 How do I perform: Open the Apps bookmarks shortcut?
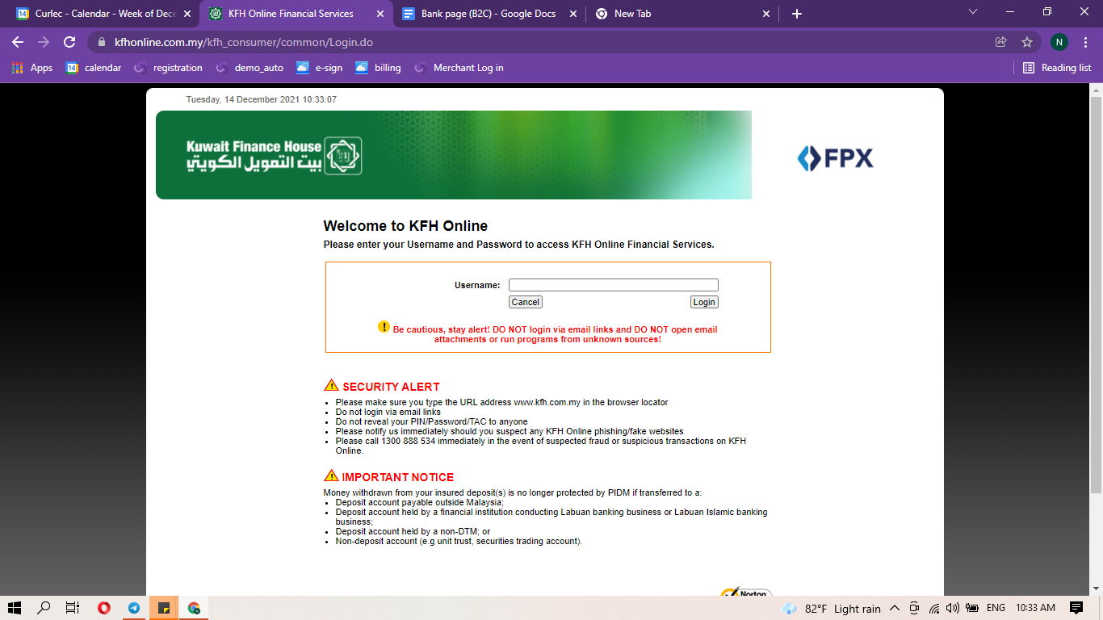[32, 68]
